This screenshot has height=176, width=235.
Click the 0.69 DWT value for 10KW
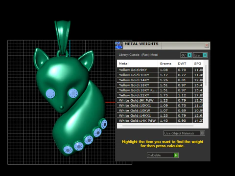pyautogui.click(x=182, y=110)
